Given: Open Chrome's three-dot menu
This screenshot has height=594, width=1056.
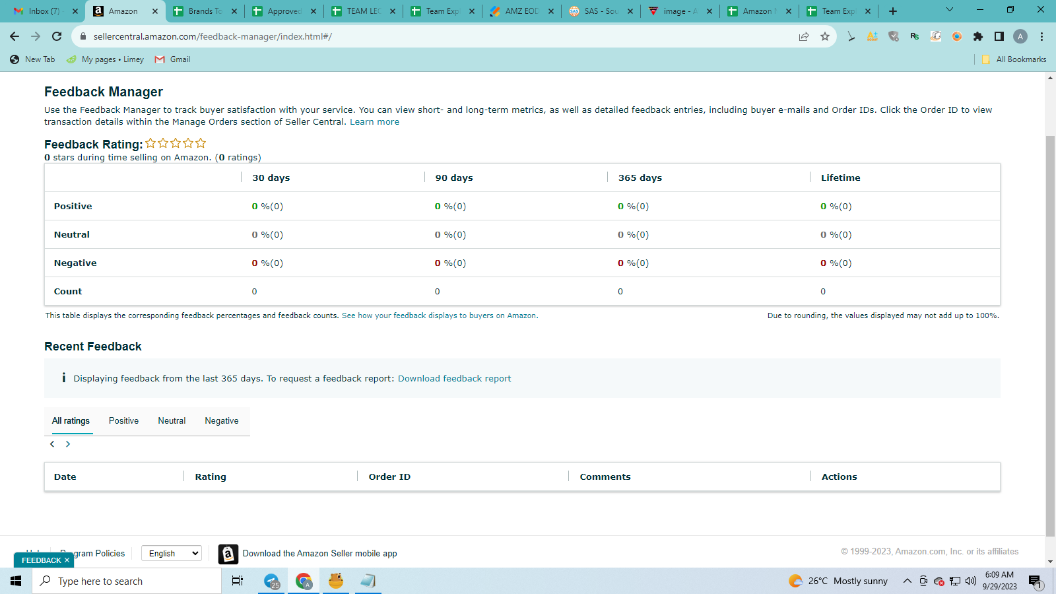Looking at the screenshot, I should 1041,36.
